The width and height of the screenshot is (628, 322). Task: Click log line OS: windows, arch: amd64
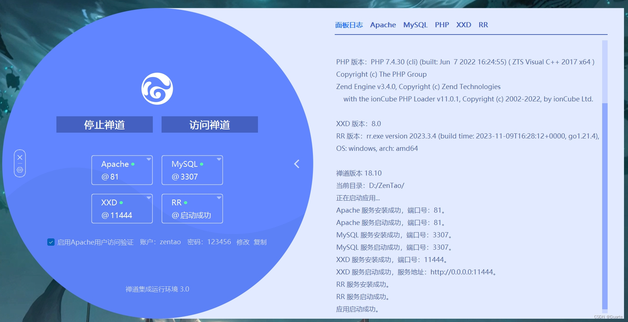point(377,148)
